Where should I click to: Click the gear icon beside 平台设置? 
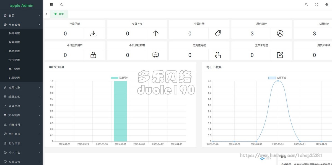[x=5, y=25]
